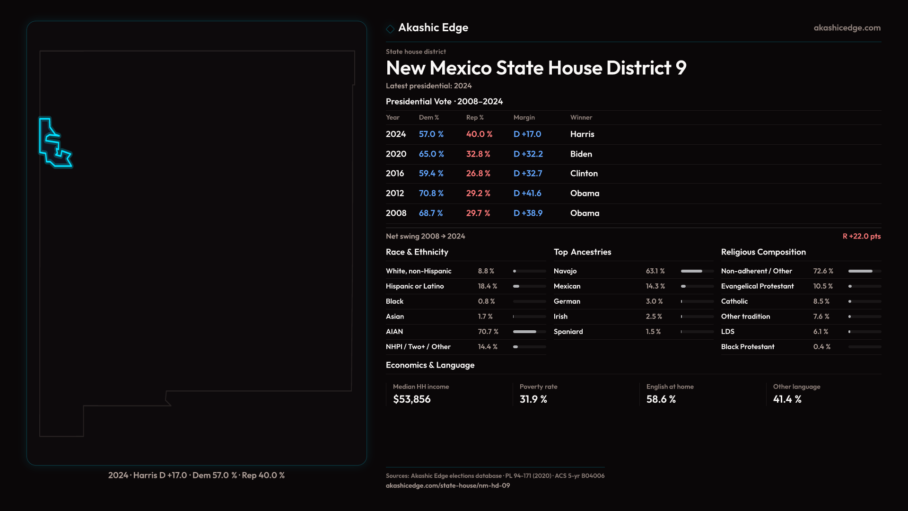
Task: Click the Net swing R +22.0 pts value
Action: point(861,236)
